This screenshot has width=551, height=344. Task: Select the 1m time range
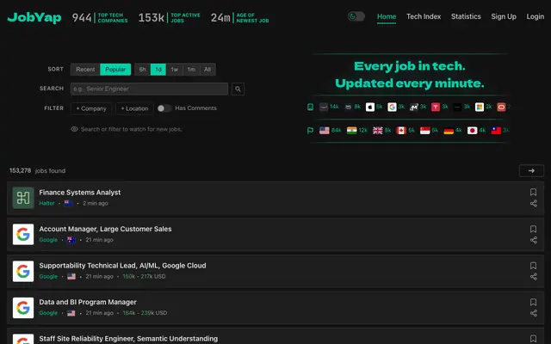click(191, 70)
